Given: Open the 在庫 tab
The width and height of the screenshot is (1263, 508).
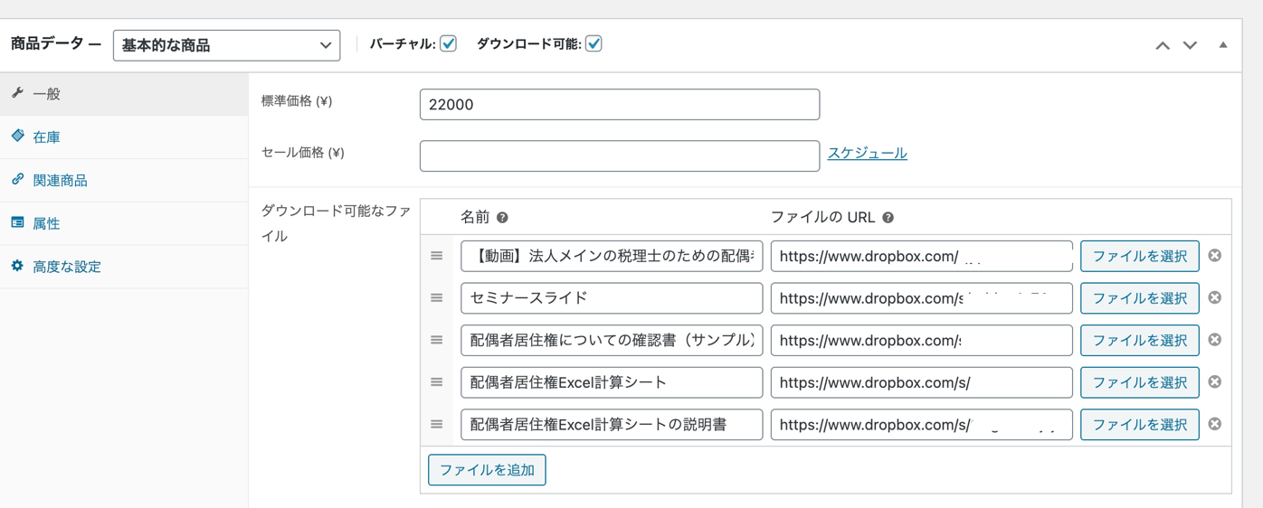Looking at the screenshot, I should coord(124,137).
